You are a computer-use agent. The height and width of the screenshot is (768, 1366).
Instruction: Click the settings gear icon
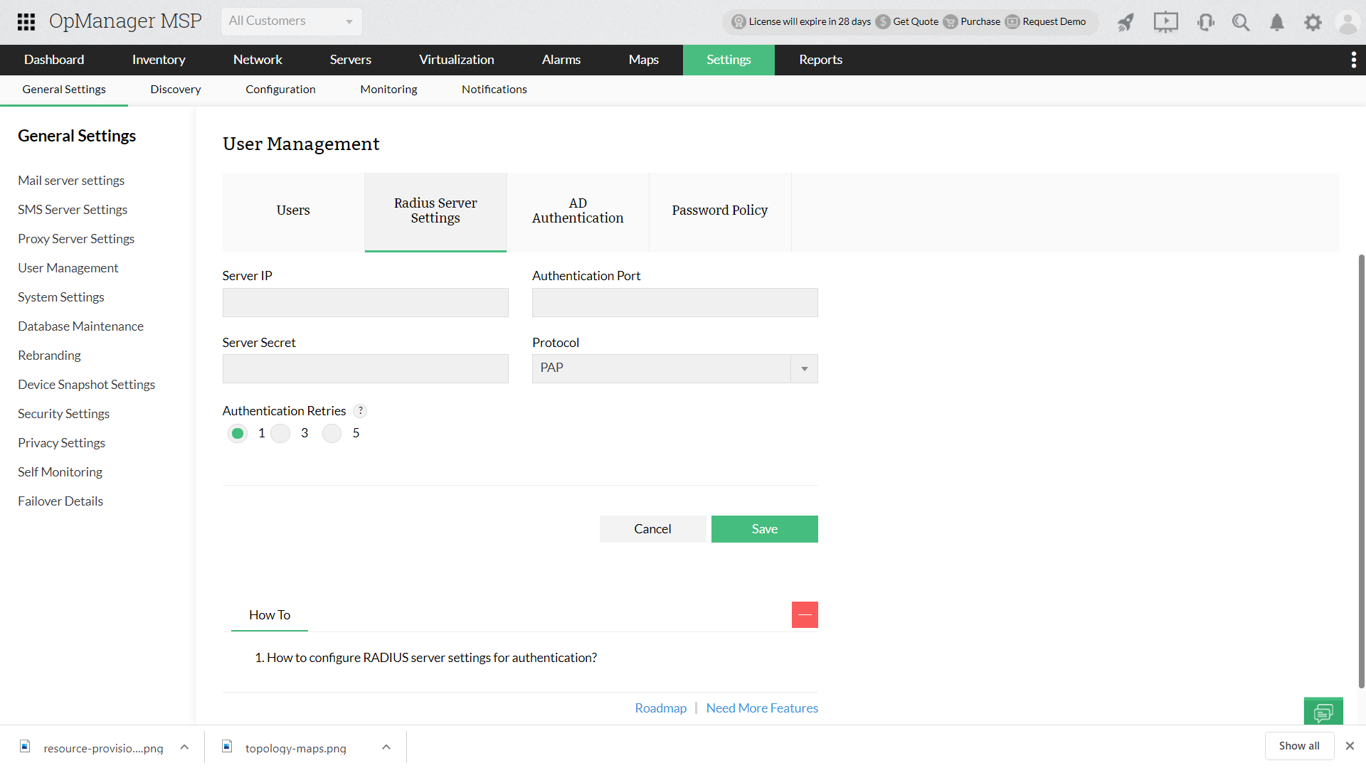pos(1313,22)
